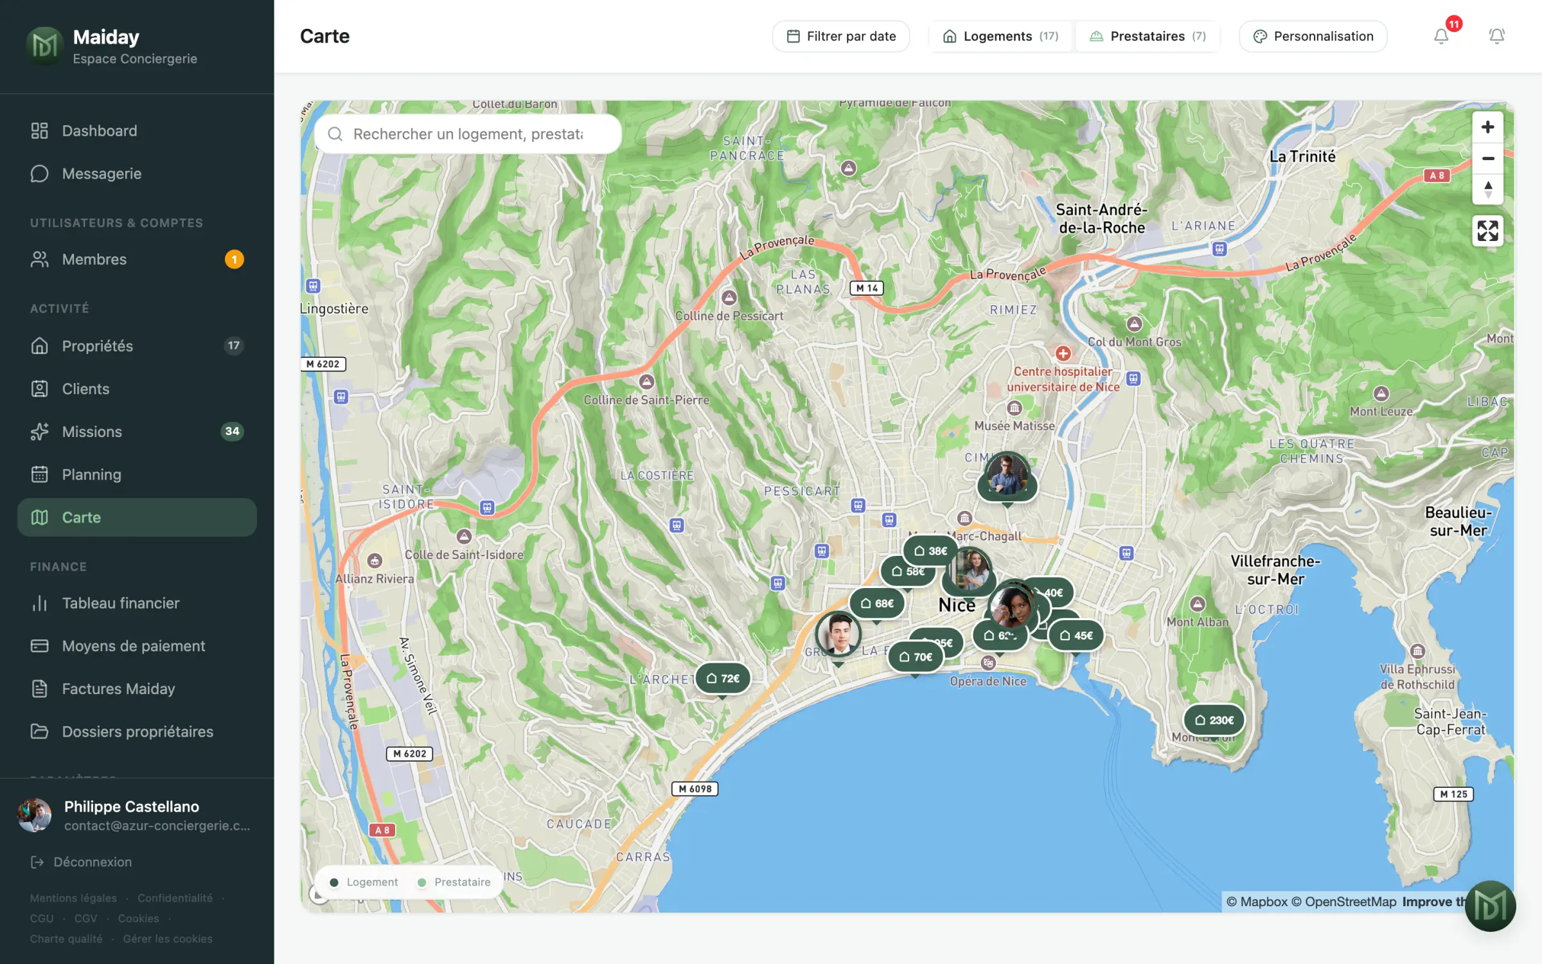1542x964 pixels.
Task: Click Déconnexion to log out
Action: (x=82, y=862)
